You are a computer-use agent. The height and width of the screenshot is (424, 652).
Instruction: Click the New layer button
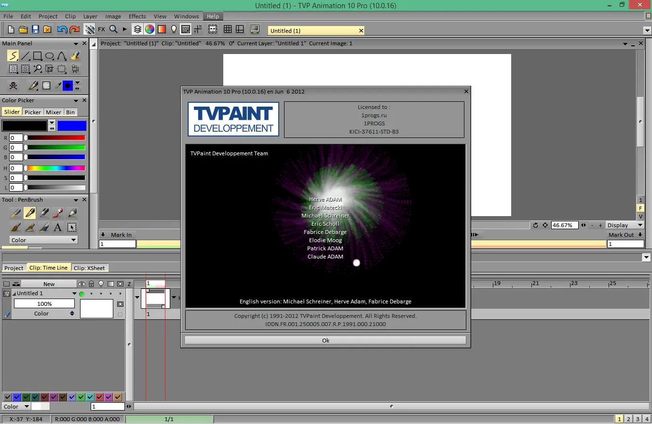[49, 284]
